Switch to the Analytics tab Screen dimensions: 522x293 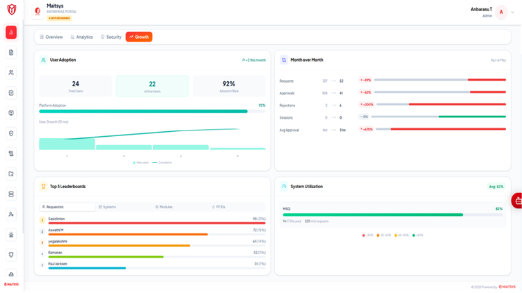(81, 37)
